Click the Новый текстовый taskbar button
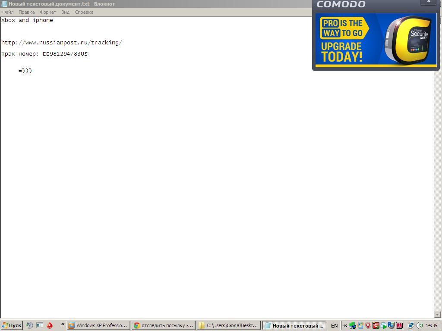 (294, 325)
